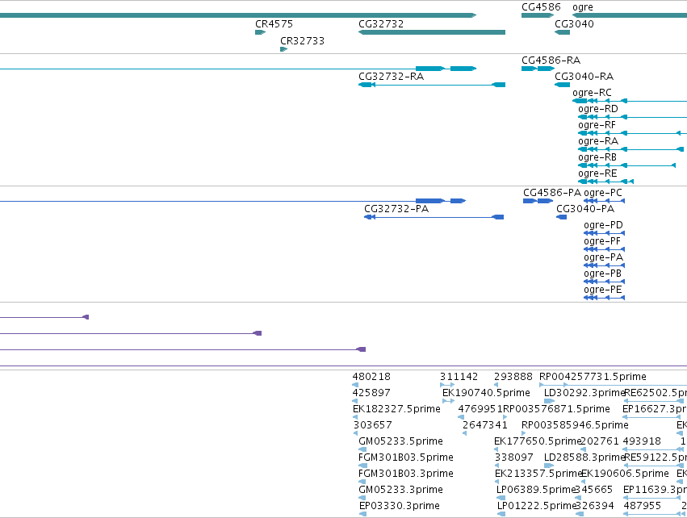The width and height of the screenshot is (687, 518).
Task: Click EST 493918
Action: point(642,441)
